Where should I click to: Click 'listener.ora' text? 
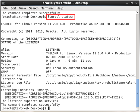click(x=12, y=79)
